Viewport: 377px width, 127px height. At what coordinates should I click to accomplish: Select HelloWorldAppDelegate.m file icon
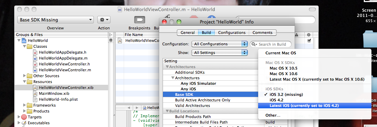click(x=35, y=58)
